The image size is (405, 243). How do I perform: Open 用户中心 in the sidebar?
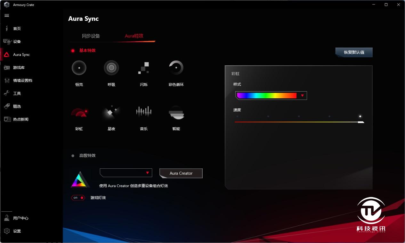tap(20, 218)
